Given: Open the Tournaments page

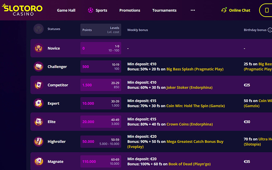Looking at the screenshot, I should [x=165, y=11].
